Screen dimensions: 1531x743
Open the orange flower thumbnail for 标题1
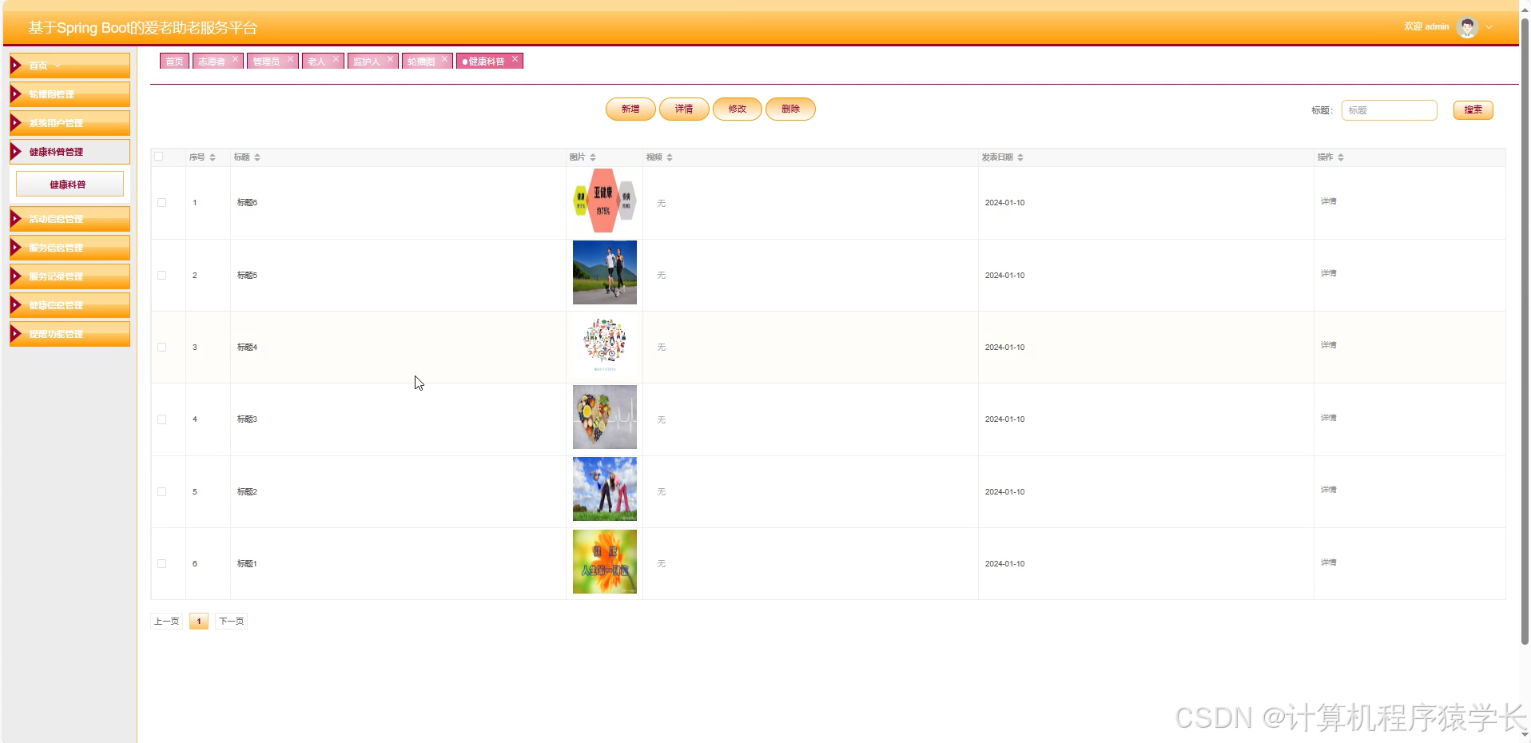[605, 562]
